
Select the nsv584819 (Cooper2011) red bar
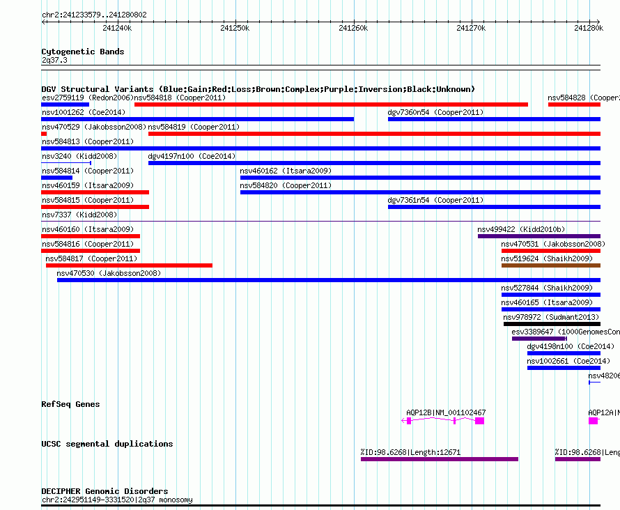pos(375,134)
